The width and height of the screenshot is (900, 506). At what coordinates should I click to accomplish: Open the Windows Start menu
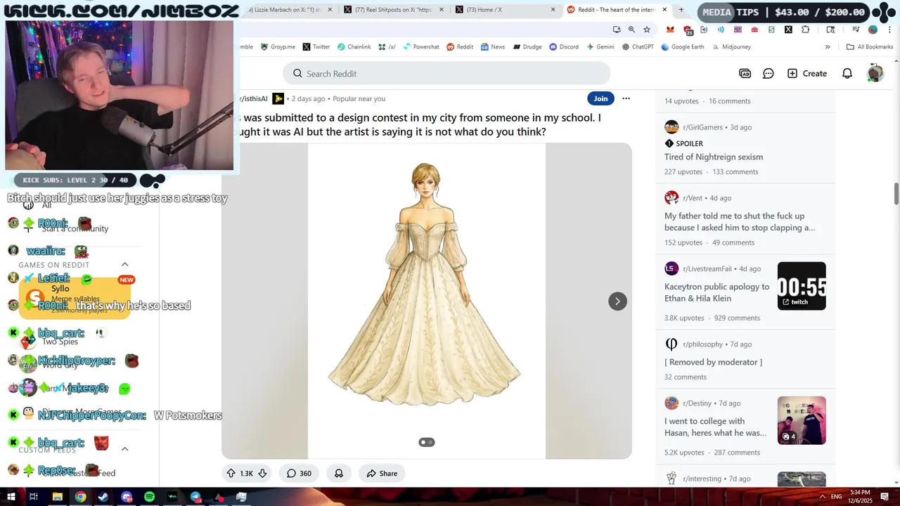point(10,497)
